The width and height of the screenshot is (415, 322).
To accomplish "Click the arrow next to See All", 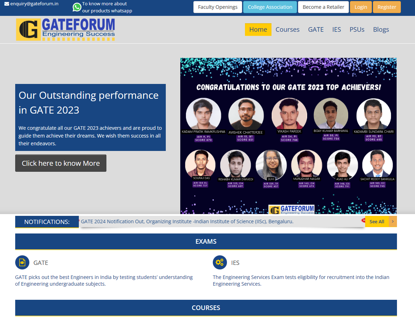I will tap(393, 221).
